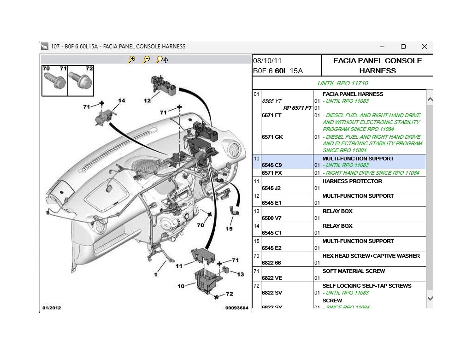Click callout number 12 in the diagram
Image resolution: width=472 pixels, height=354 pixels.
click(x=147, y=100)
